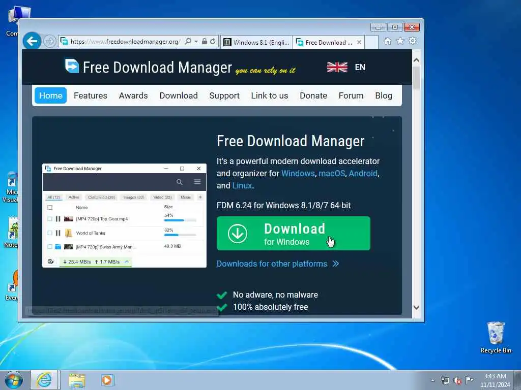Select the Completed (26) filter tab
The image size is (521, 390).
tap(101, 198)
